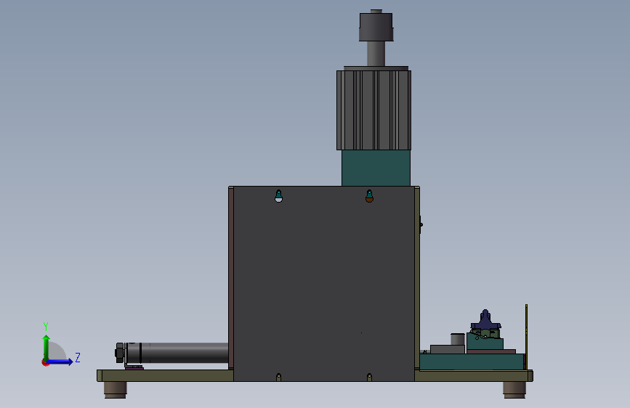
Task: Select the small gray cylinder near the knob
Action: tap(458, 339)
